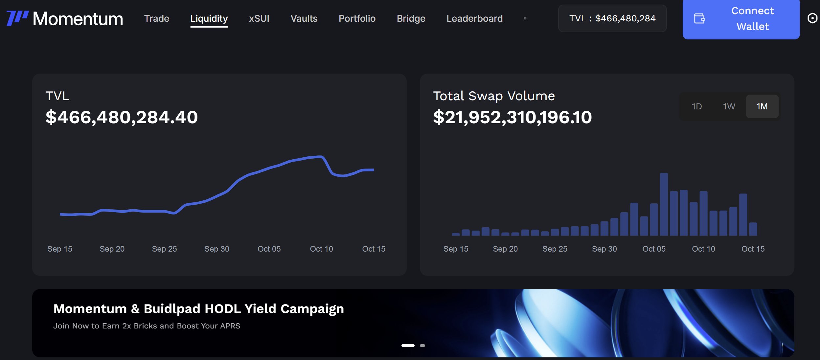This screenshot has width=820, height=360.
Task: Switch swap volume to 1W
Action: (729, 106)
